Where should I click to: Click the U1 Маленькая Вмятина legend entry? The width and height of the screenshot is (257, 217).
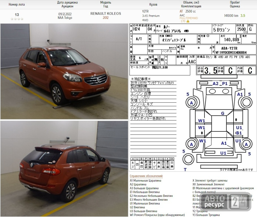(145, 203)
